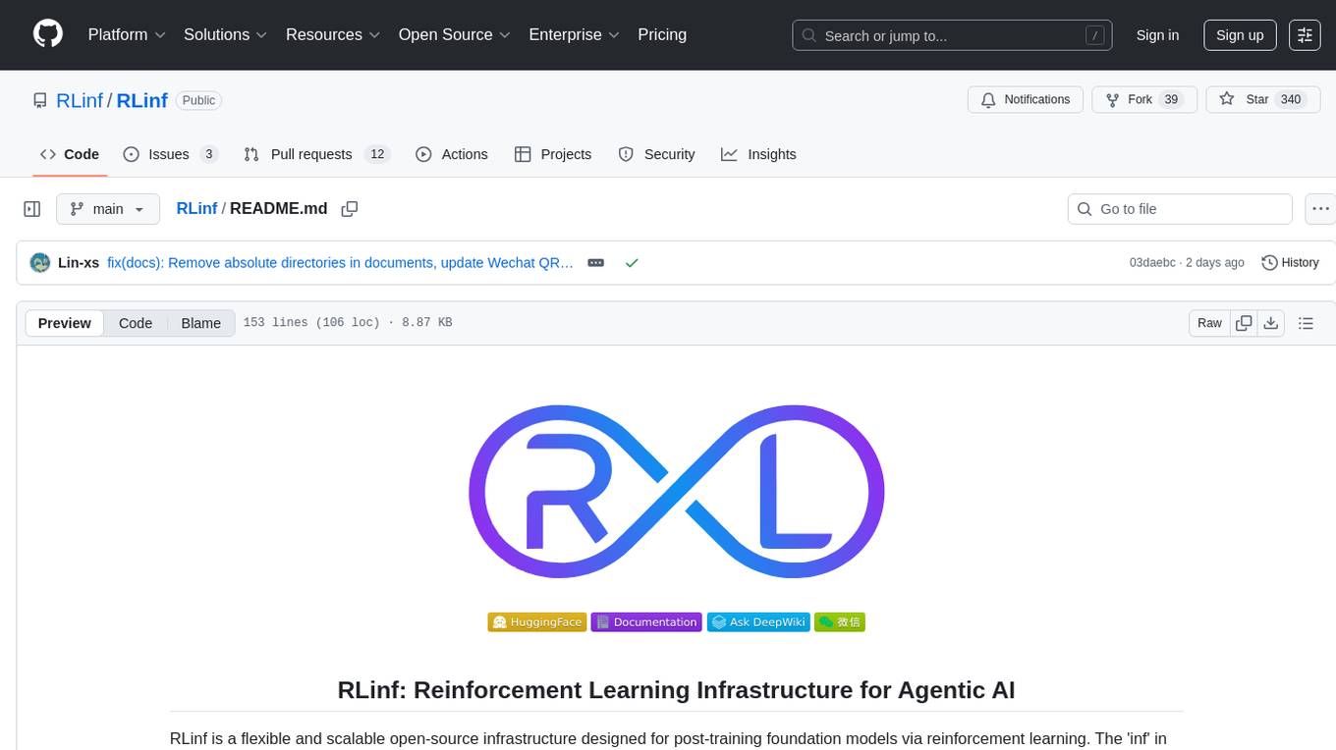
Task: Select the Preview view toggle
Action: click(65, 323)
